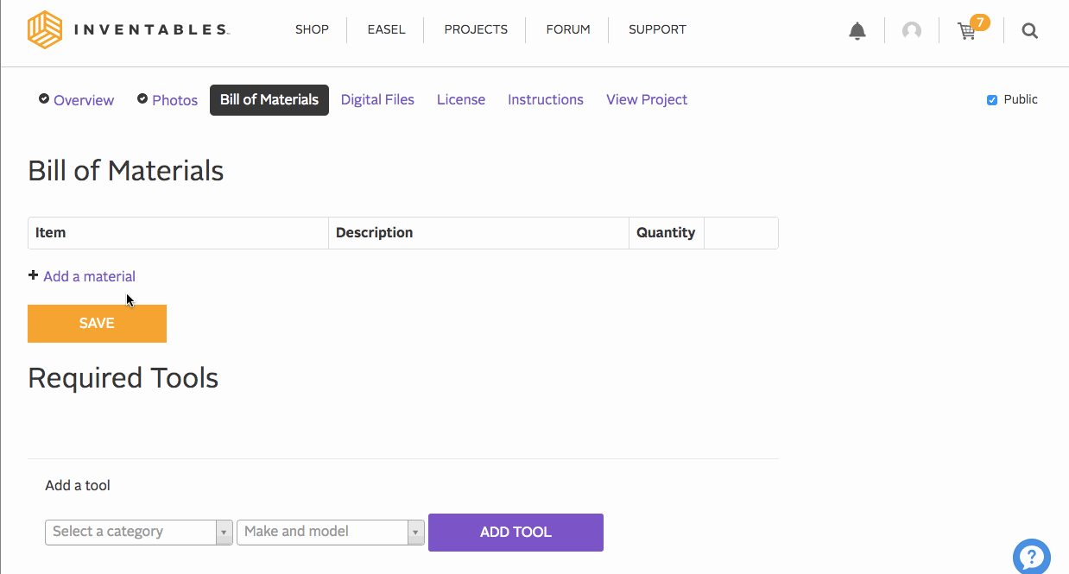This screenshot has height=574, width=1069.
Task: Open the user profile avatar
Action: (911, 31)
